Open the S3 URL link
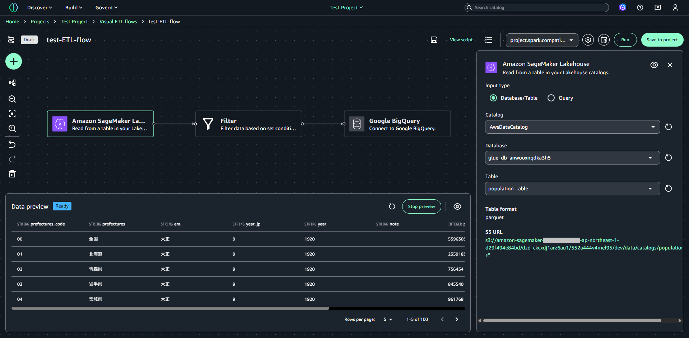Screen dimensions: 689x338 pos(584,244)
